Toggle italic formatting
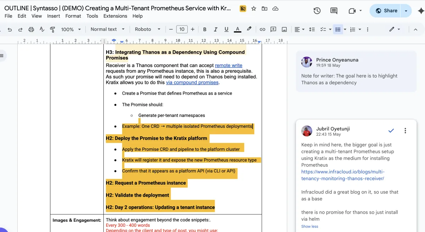Image resolution: width=425 pixels, height=232 pixels. point(216,29)
